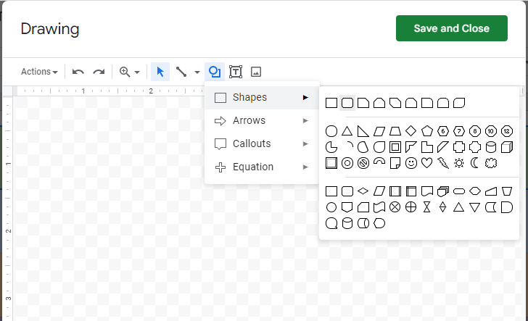Image resolution: width=528 pixels, height=321 pixels.
Task: Pick the smiley face shape
Action: point(411,163)
